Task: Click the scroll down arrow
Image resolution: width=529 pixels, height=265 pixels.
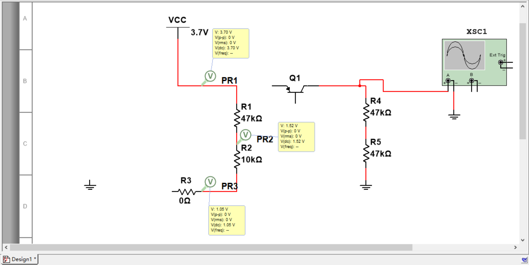Action: 523,240
